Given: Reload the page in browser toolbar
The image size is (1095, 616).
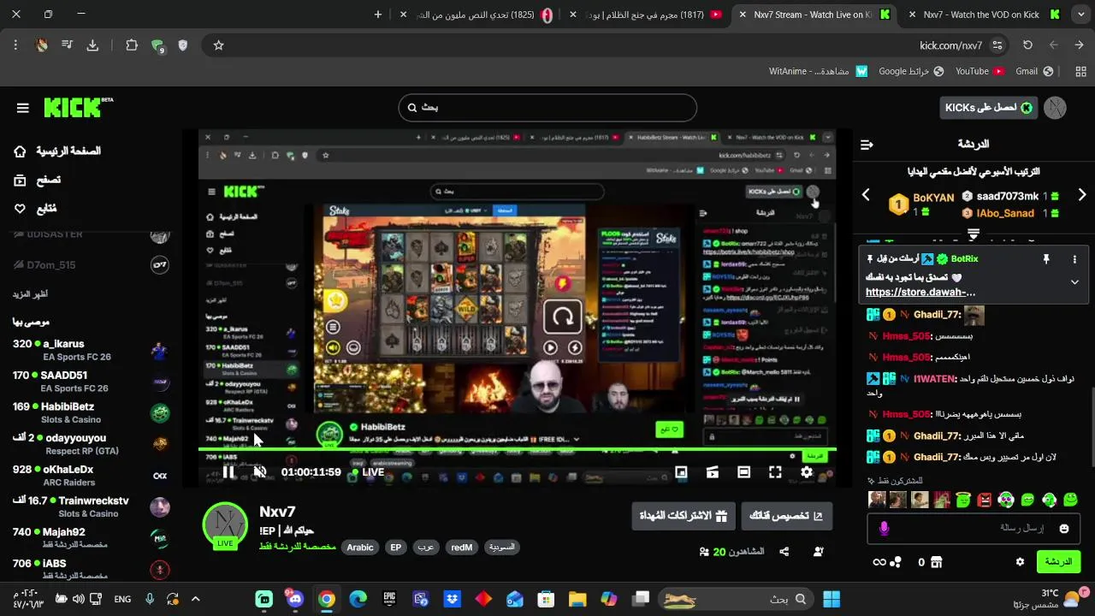Looking at the screenshot, I should pyautogui.click(x=1027, y=45).
